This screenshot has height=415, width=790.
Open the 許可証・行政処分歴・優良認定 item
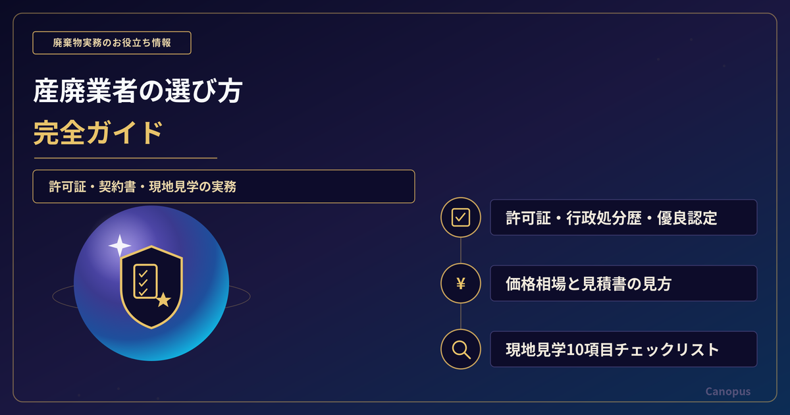tap(623, 217)
